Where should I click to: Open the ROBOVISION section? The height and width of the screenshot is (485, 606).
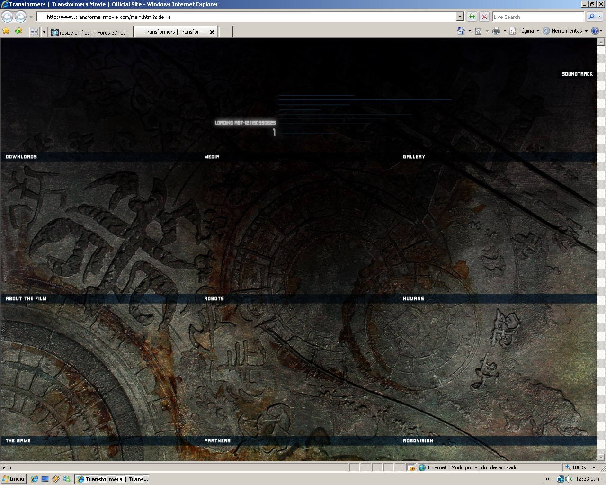pyautogui.click(x=418, y=441)
